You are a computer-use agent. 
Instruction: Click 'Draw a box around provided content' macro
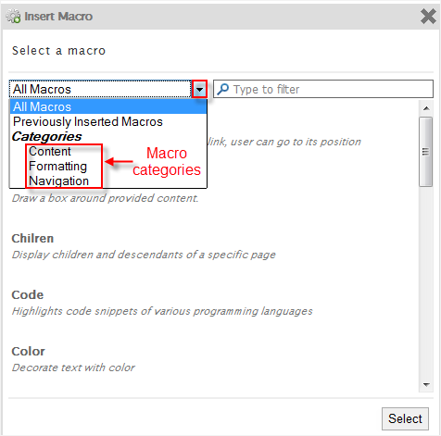click(x=105, y=198)
